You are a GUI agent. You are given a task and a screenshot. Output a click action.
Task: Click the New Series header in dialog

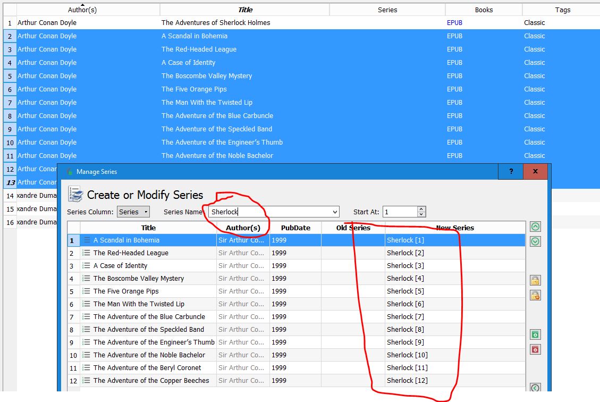point(455,228)
